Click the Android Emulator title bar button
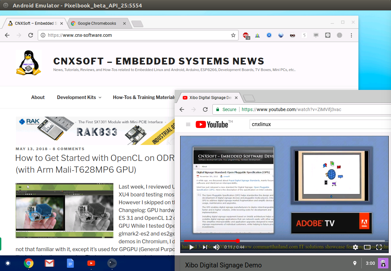This screenshot has height=271, width=391. click(x=5, y=6)
